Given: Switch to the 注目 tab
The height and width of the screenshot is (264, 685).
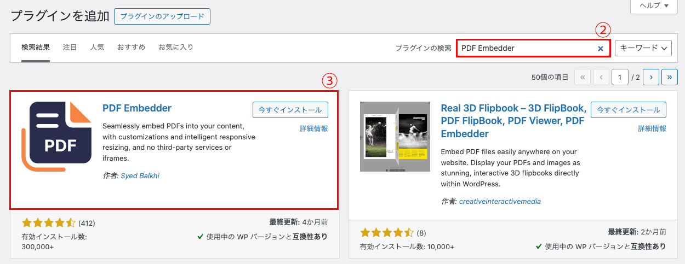Looking at the screenshot, I should [70, 48].
